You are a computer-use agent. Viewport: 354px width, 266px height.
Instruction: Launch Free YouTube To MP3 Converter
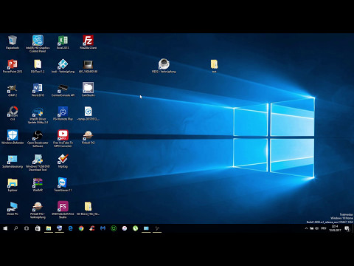(63, 139)
